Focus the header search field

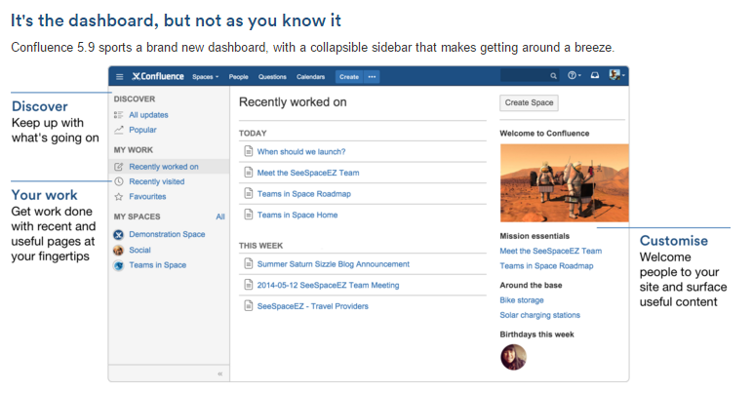pyautogui.click(x=530, y=75)
